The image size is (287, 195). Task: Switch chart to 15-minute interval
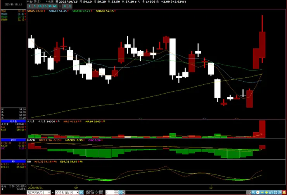(45, 6)
